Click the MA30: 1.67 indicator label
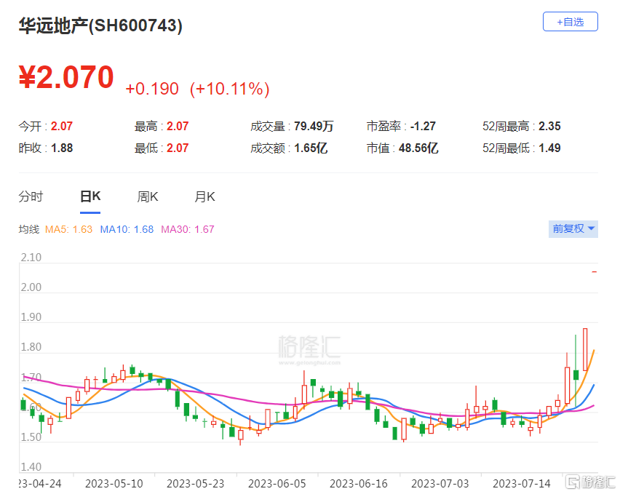Screen dimensions: 620x494 [188, 229]
